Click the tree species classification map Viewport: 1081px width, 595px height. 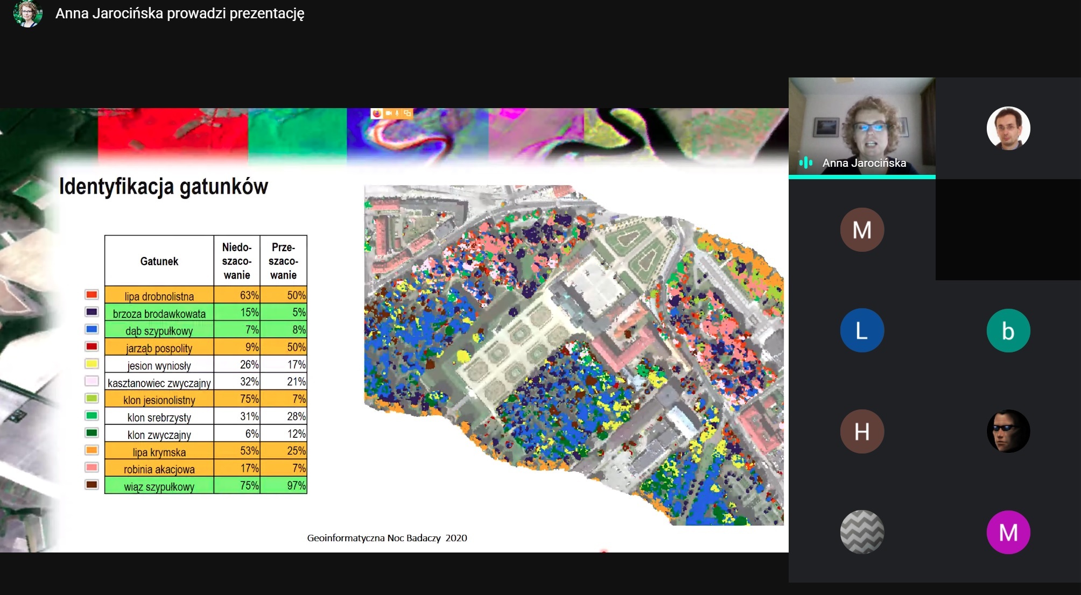click(574, 355)
